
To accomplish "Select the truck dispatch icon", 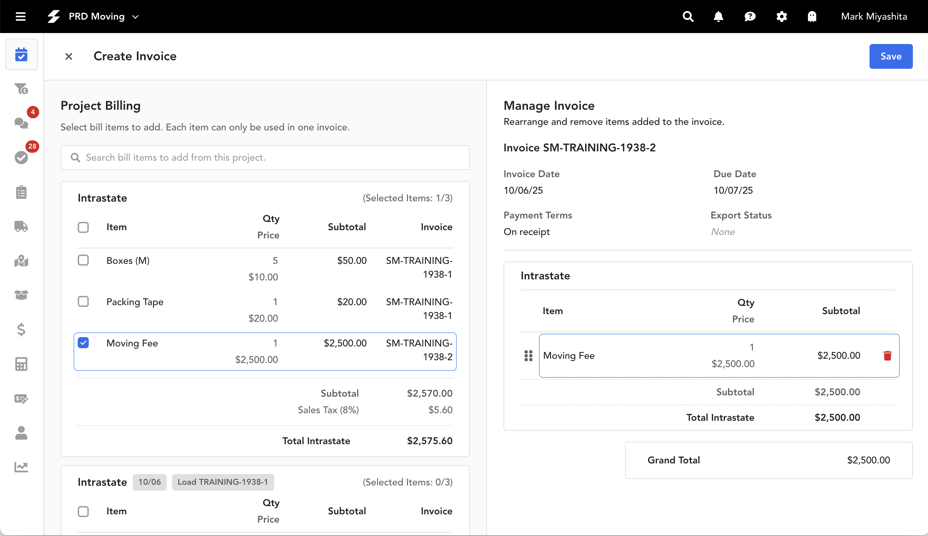I will [x=21, y=226].
